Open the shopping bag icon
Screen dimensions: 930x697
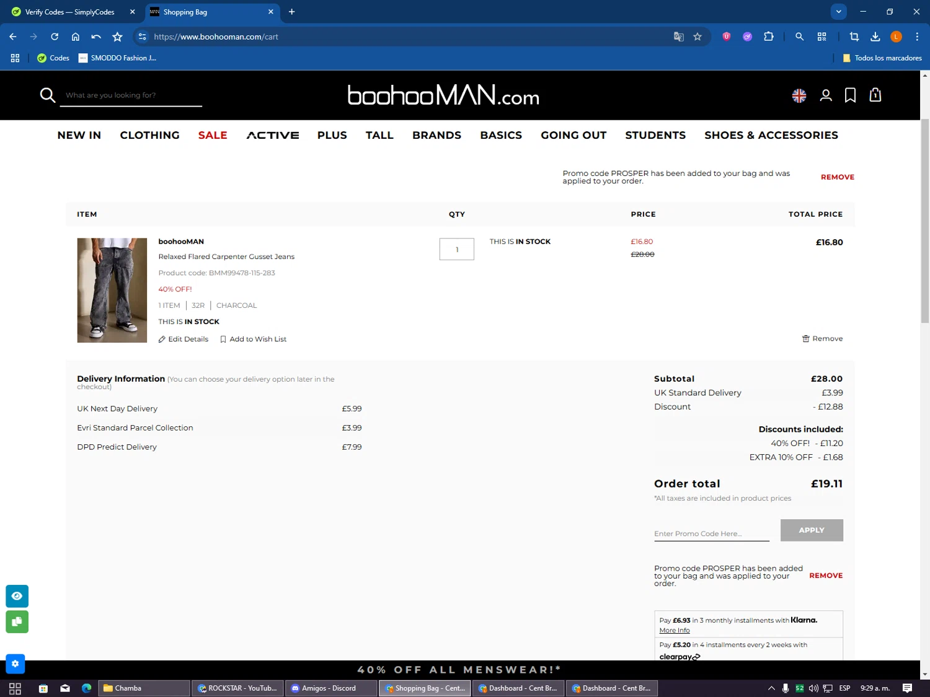pos(875,95)
